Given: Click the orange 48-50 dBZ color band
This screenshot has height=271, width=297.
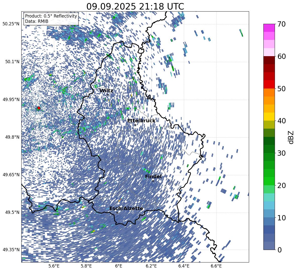Looking at the screenshot, I should click(x=269, y=92).
